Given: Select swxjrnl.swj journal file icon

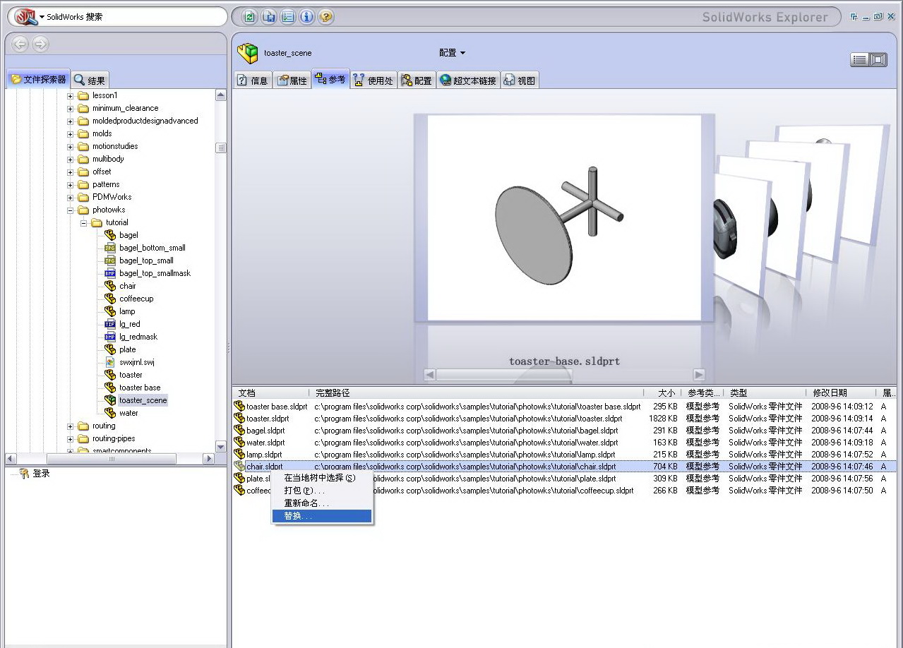Looking at the screenshot, I should pyautogui.click(x=110, y=362).
